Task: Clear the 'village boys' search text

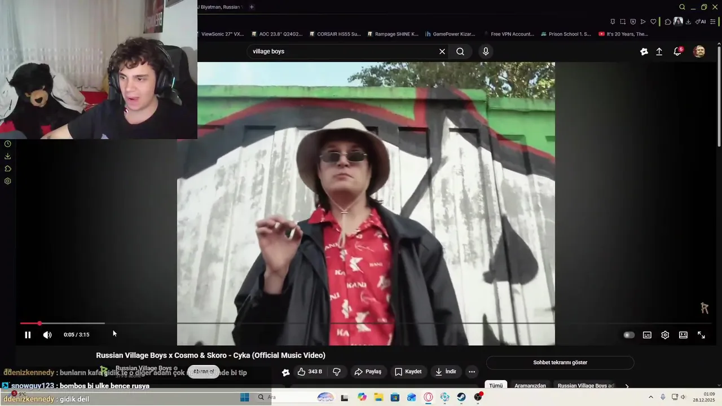Action: [442, 51]
